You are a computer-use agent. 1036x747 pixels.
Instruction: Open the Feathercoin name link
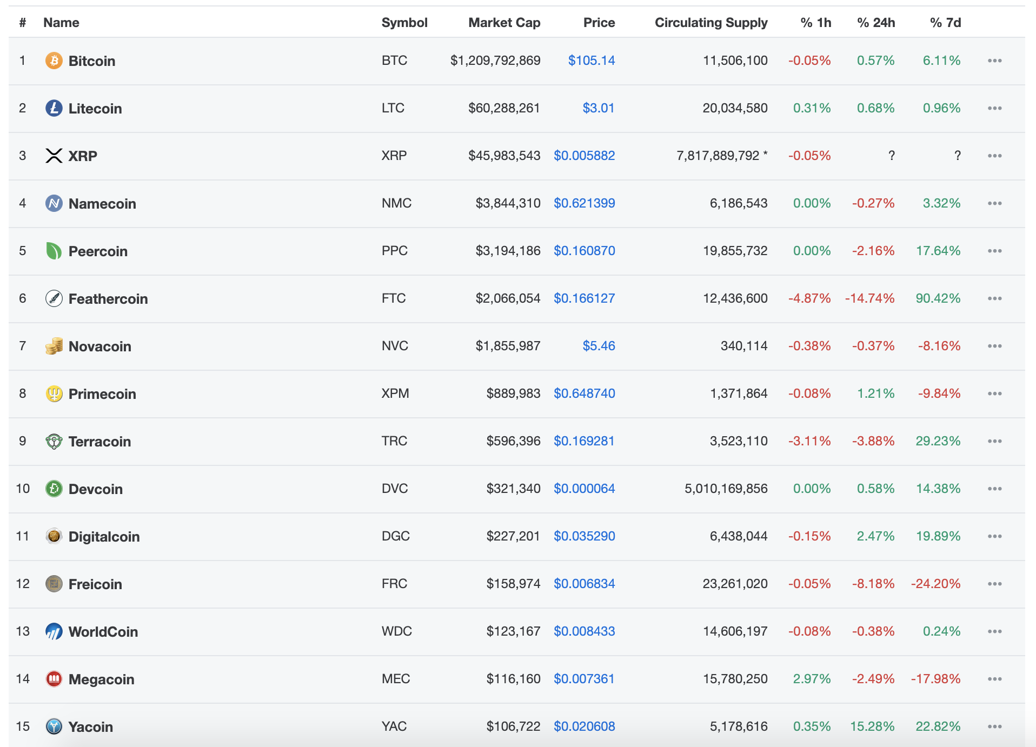click(108, 299)
